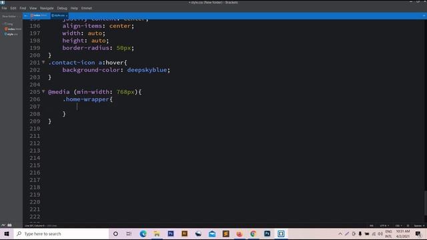Click the back arrow left of the tabs

pyautogui.click(x=25, y=16)
